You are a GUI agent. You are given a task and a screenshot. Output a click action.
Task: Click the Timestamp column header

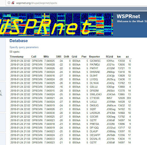coord(17,57)
